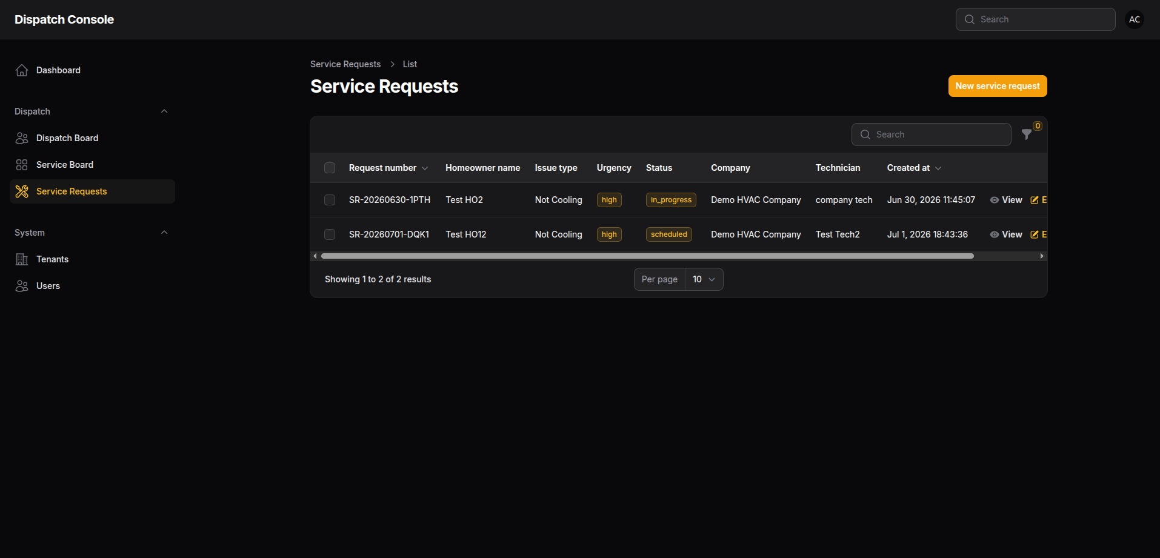Click the eye icon for SR-20260701-DQK1

point(995,234)
